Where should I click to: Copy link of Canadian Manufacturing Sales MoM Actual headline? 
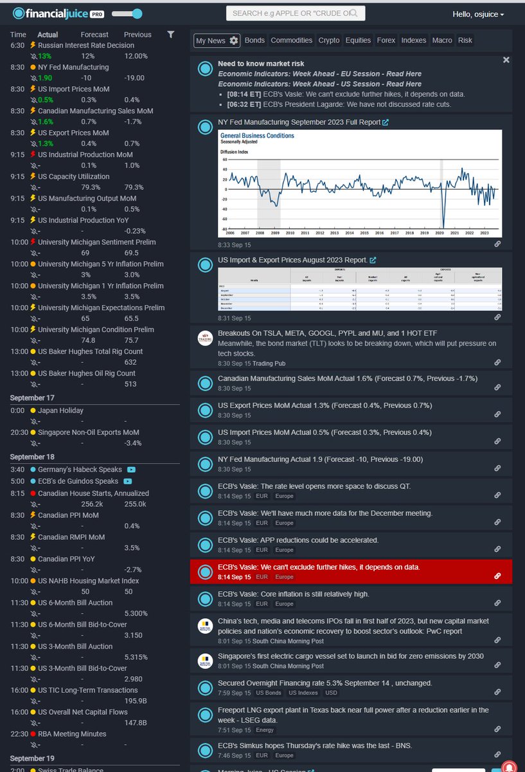pos(497,388)
